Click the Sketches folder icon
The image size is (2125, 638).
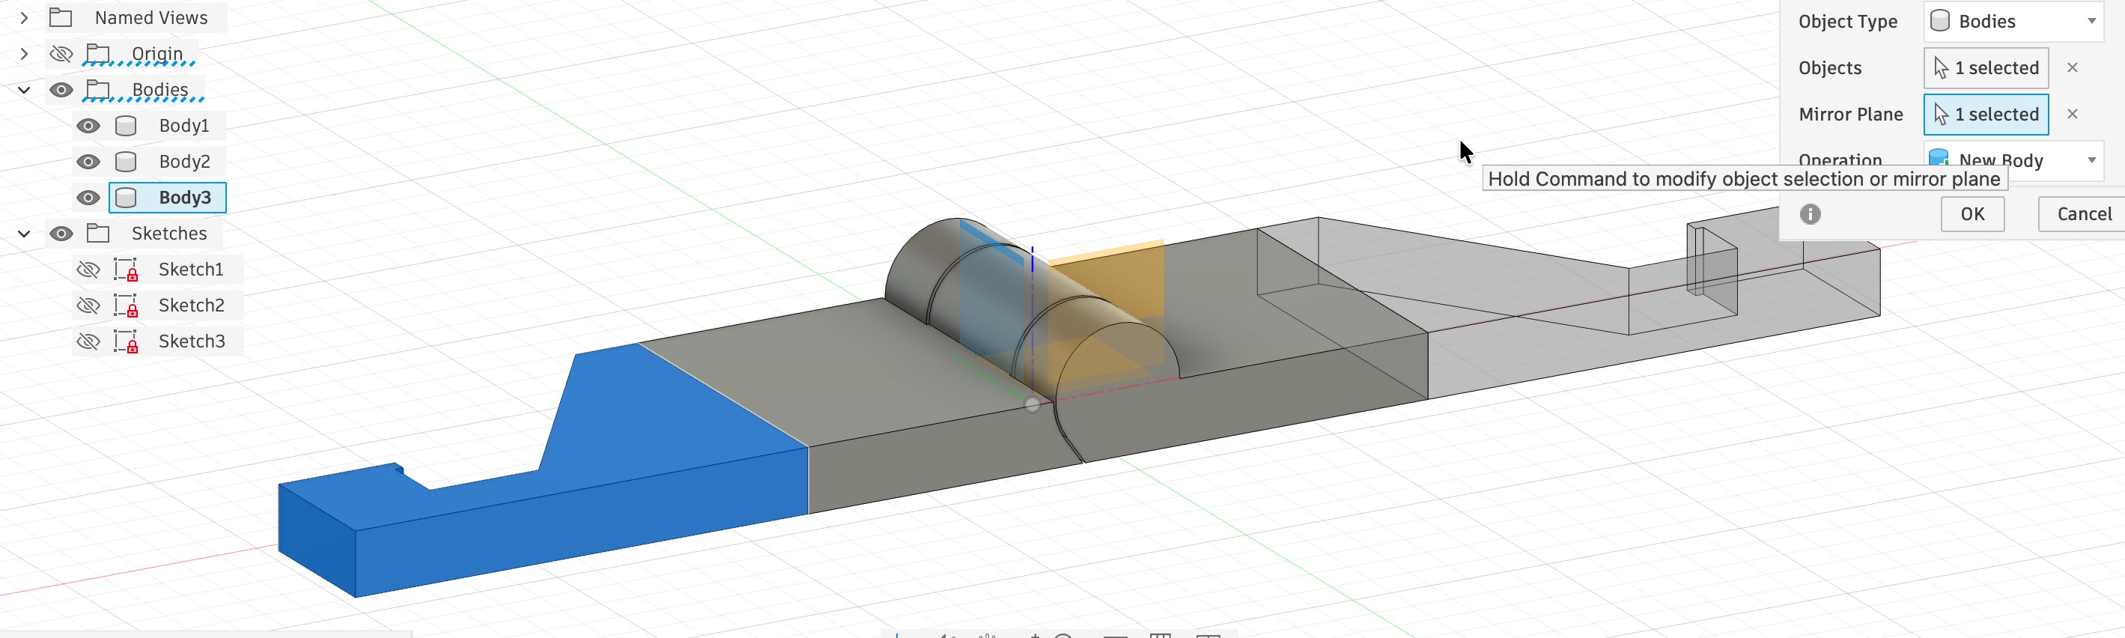coord(98,234)
